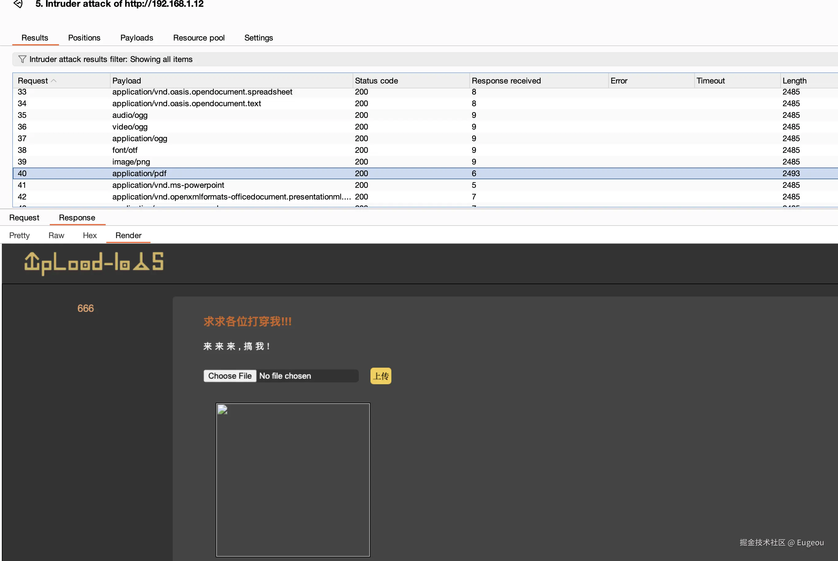Click the filter funnel icon

point(22,59)
